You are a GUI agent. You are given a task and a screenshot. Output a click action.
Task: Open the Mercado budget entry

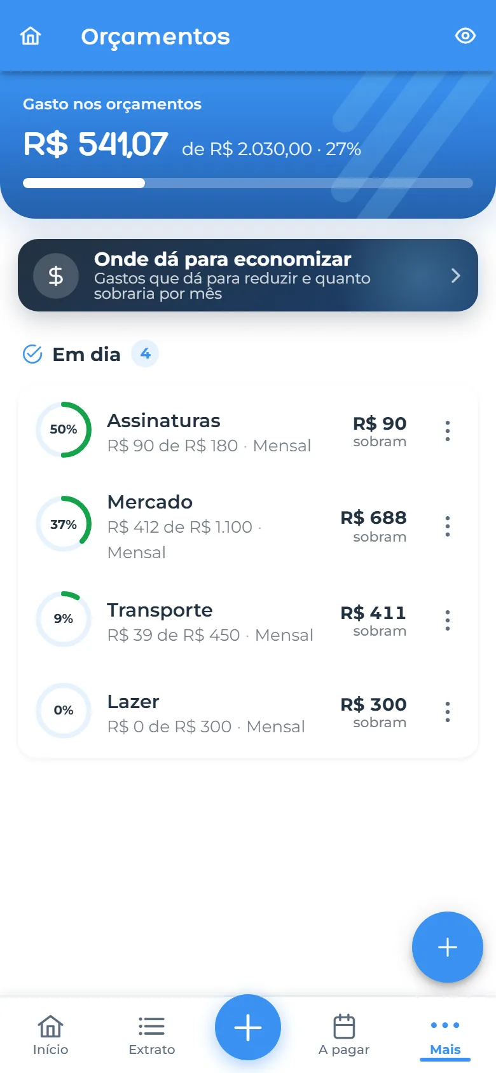[248, 526]
